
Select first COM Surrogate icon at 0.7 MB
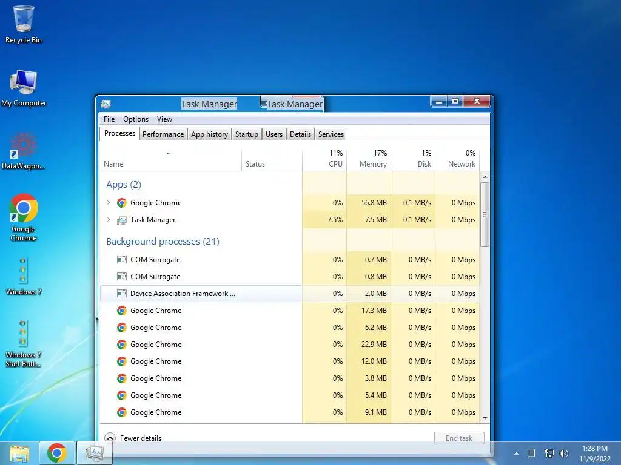coord(121,259)
